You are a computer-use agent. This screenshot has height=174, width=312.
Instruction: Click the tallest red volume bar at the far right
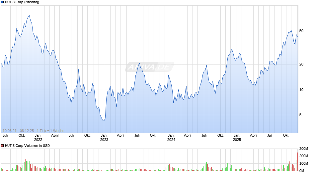coord(297,162)
